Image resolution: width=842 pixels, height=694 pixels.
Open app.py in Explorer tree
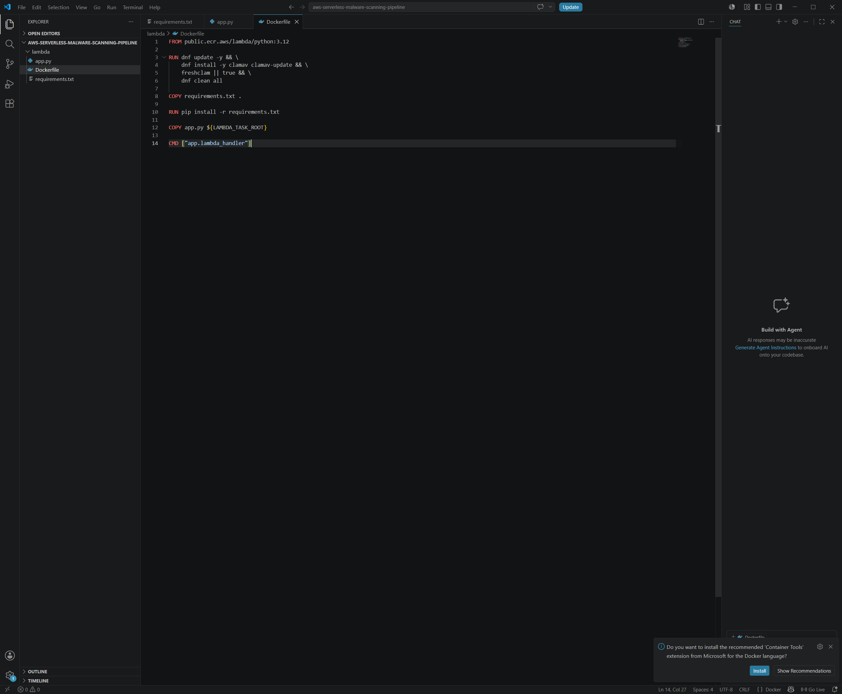[80, 61]
